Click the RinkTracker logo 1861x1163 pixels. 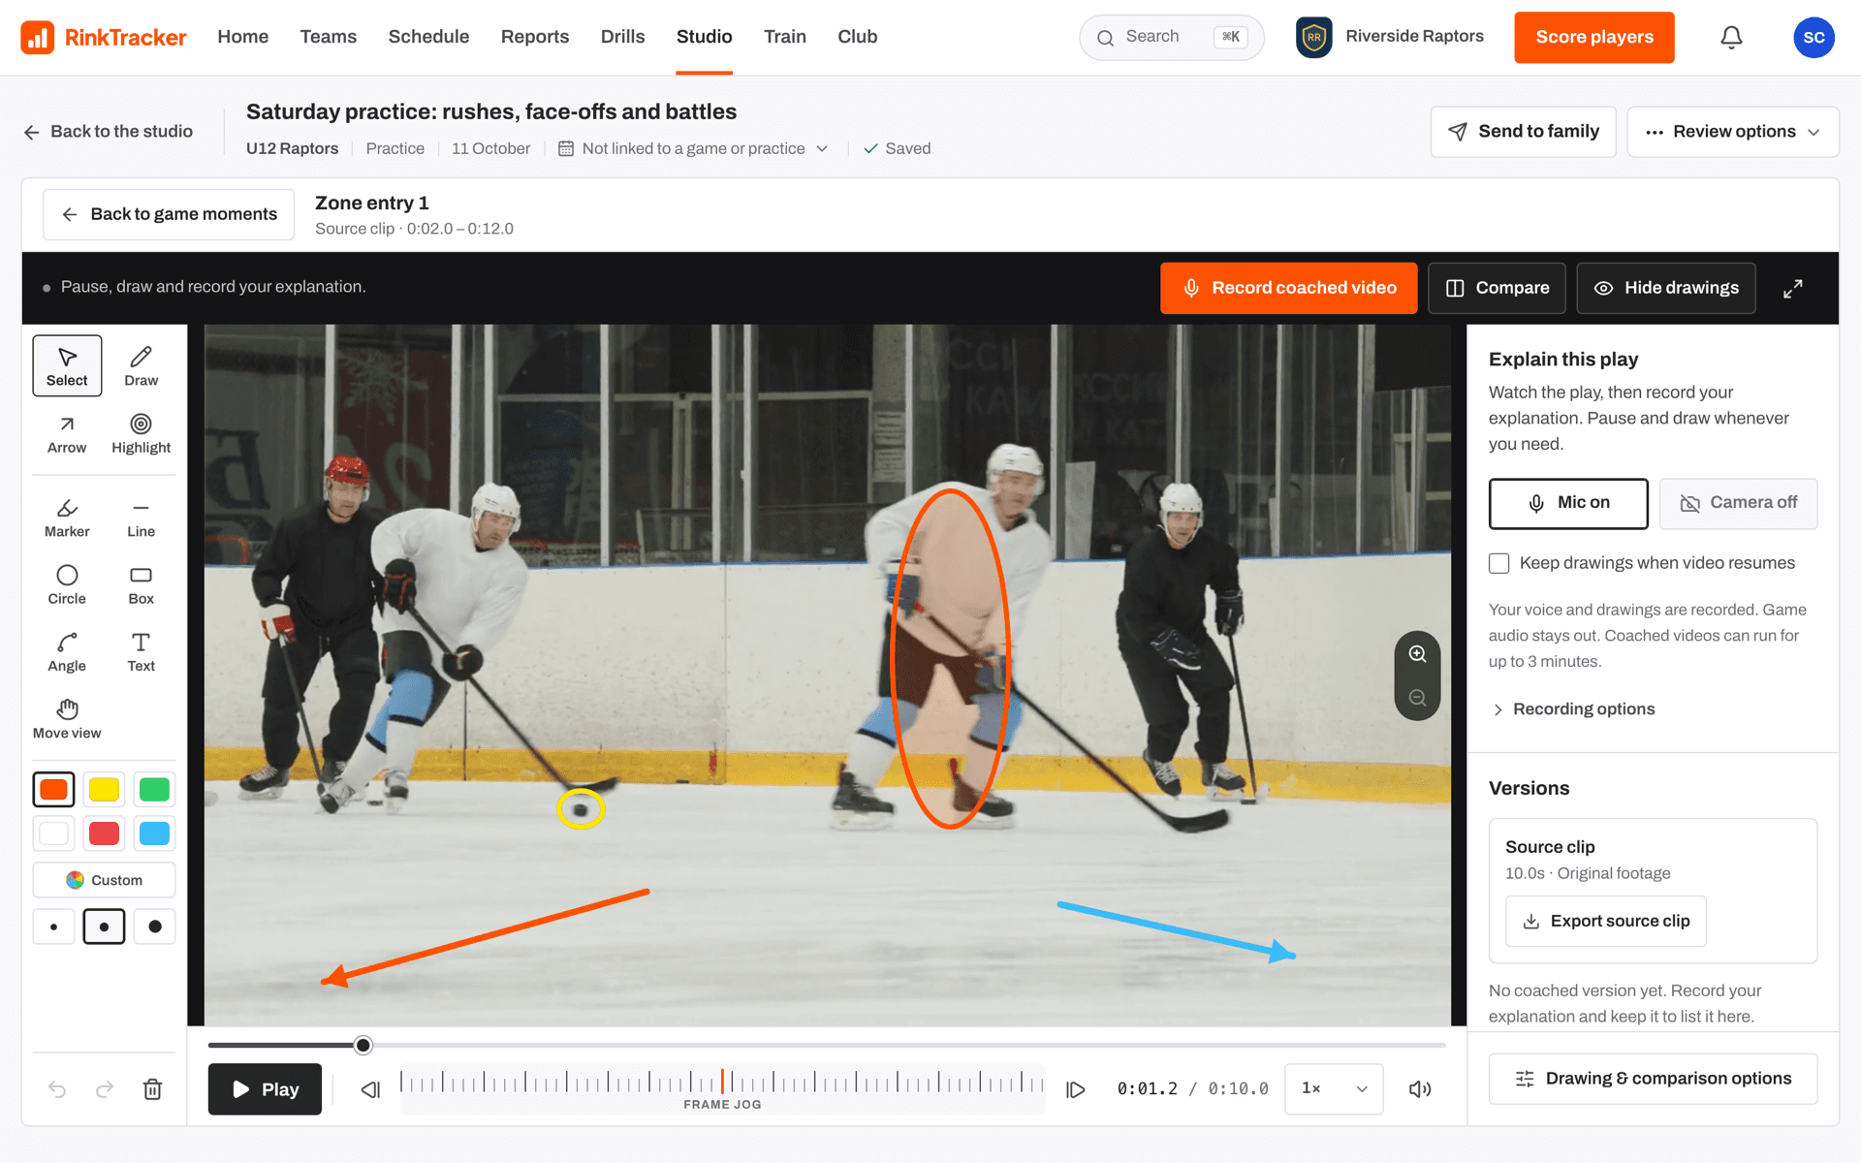(104, 37)
